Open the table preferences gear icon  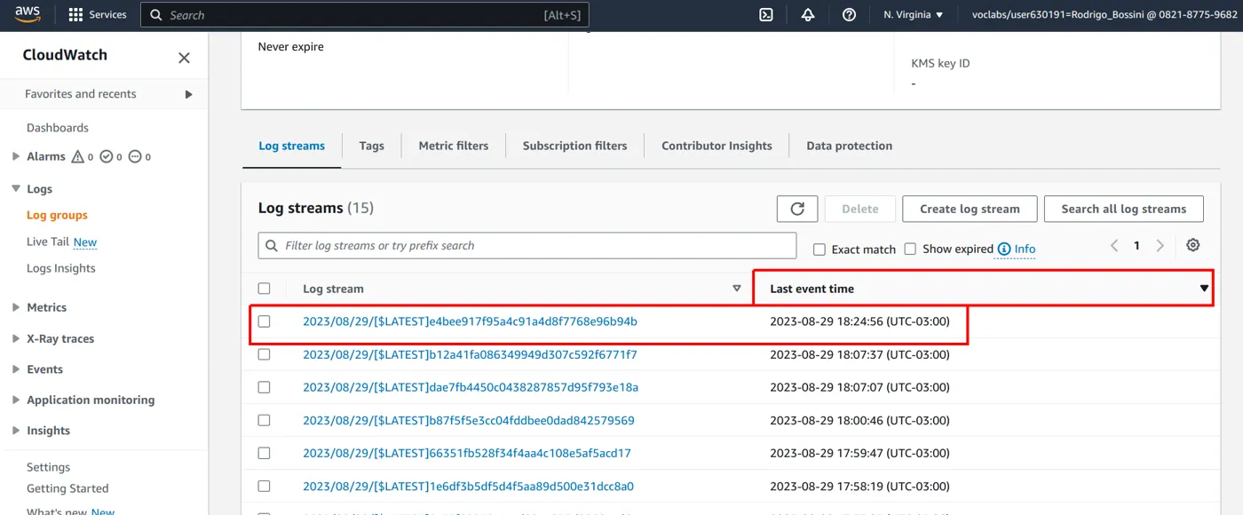point(1193,246)
